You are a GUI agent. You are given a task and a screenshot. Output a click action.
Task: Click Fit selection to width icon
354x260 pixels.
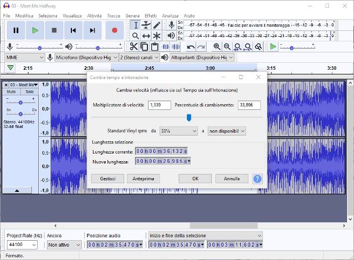tap(237, 47)
